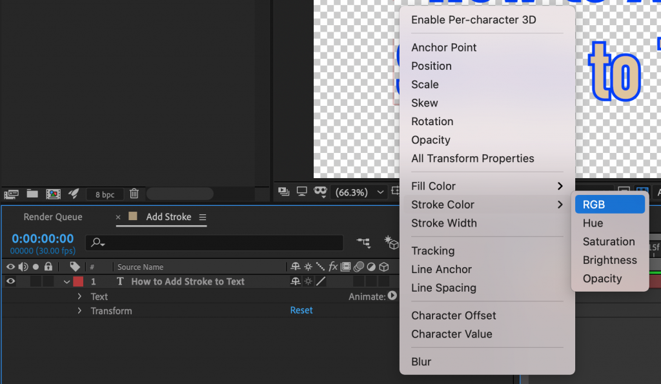Hide the How to Add Stroke layer
The height and width of the screenshot is (384, 661).
click(10, 281)
